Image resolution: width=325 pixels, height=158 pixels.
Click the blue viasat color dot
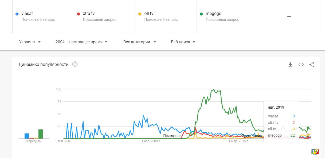pos(17,14)
